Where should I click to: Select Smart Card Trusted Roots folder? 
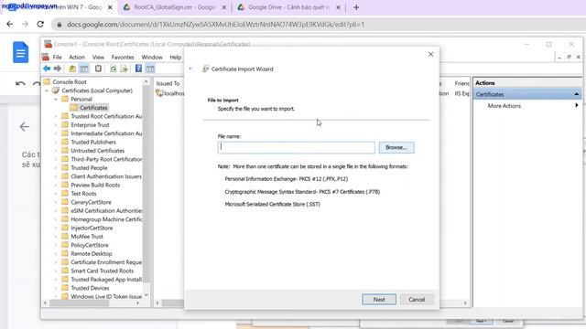pos(102,271)
